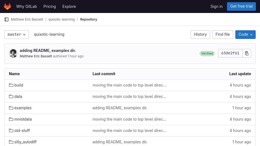Screen dimensions: 260x146
Task: Open the build directory name
Action: 19,85
